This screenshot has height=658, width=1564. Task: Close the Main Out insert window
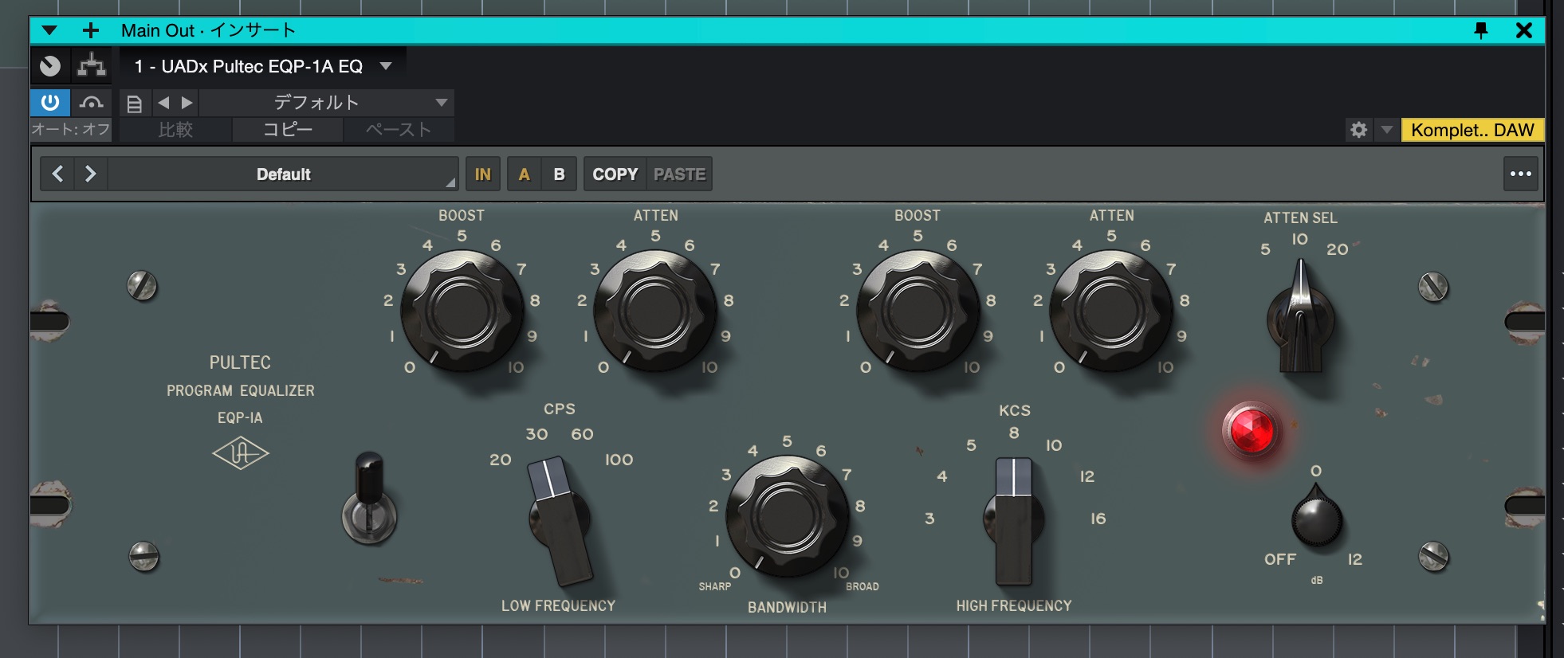point(1524,30)
